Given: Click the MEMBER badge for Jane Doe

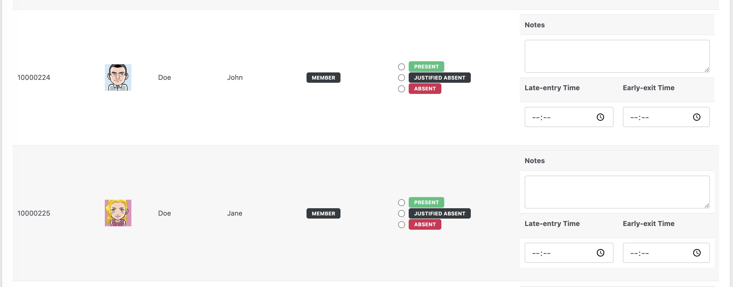Looking at the screenshot, I should (x=323, y=213).
